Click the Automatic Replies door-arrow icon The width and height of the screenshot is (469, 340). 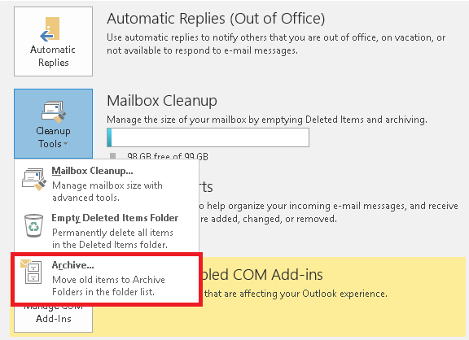[x=50, y=29]
